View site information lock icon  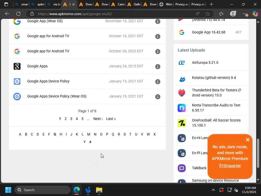pyautogui.click(x=32, y=14)
